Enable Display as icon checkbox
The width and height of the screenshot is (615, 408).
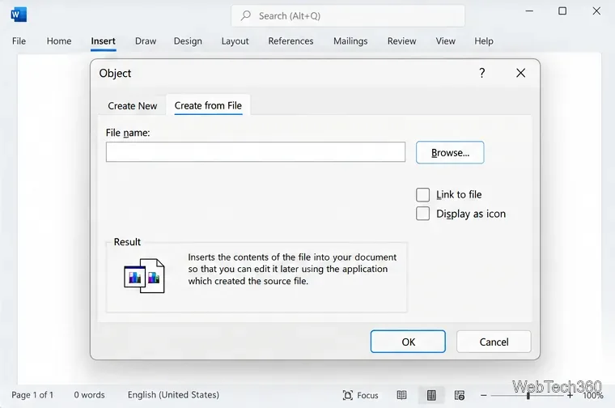click(x=422, y=214)
